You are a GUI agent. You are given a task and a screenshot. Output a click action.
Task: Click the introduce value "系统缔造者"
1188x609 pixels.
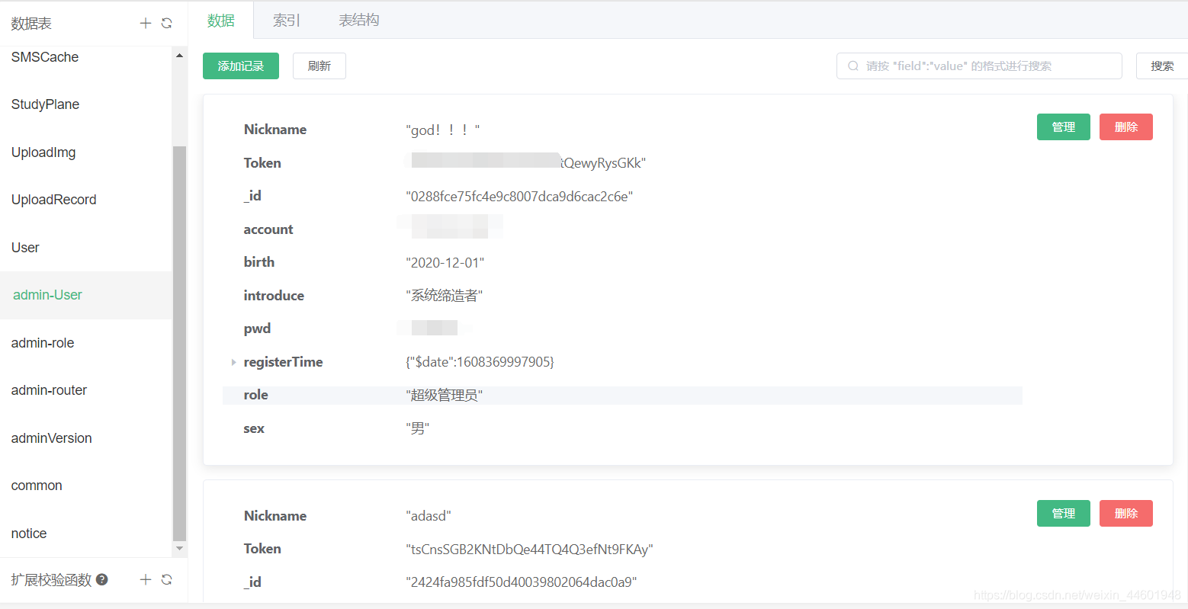[x=445, y=296]
